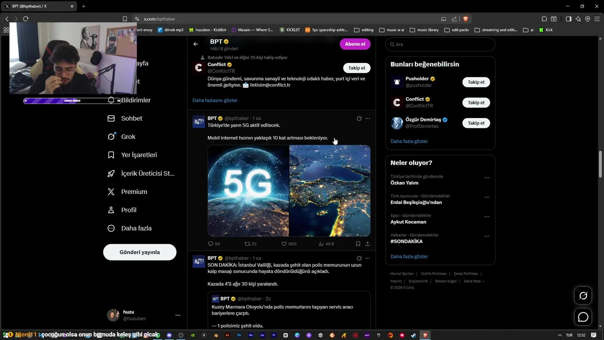Follow Conflict in suggestions panel
This screenshot has height=340, width=604.
click(x=476, y=102)
